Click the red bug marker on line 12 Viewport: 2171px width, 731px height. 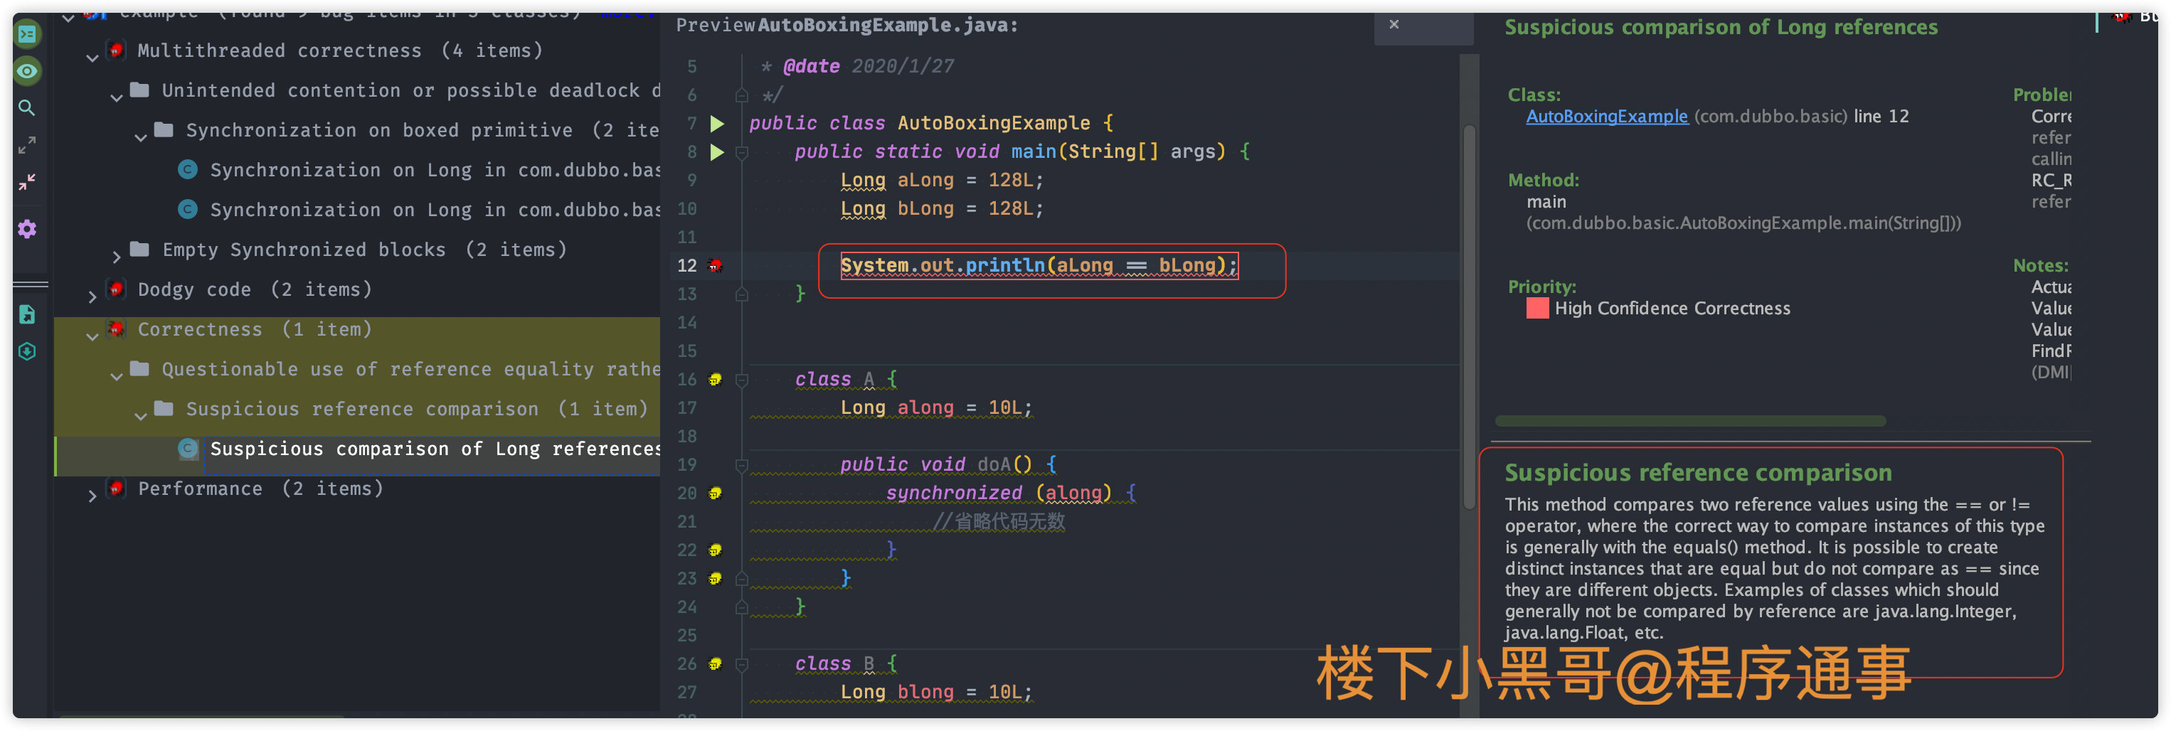716,266
